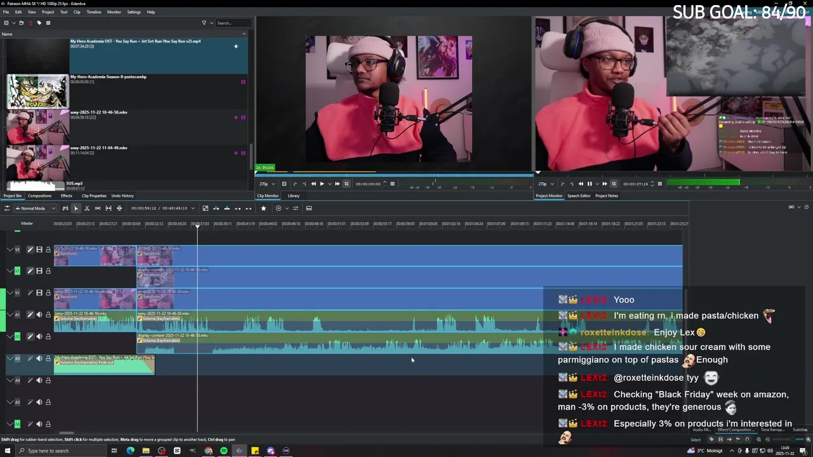Switch to the Effects tab
Viewport: 813px width, 457px height.
tap(66, 195)
